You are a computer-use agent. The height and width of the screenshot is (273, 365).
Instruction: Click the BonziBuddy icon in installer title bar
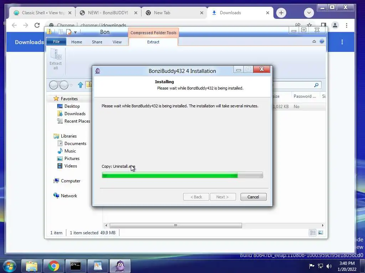[x=98, y=71]
